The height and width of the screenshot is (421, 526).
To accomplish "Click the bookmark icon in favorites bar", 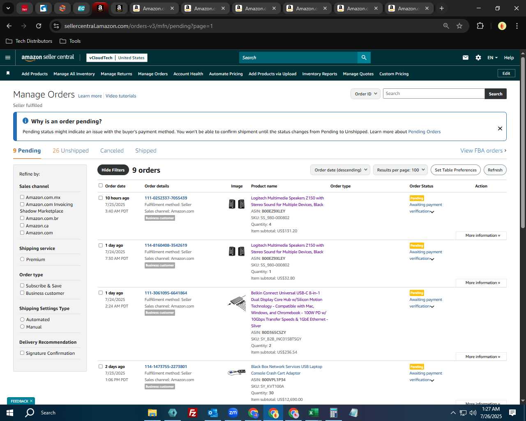I will point(8,73).
